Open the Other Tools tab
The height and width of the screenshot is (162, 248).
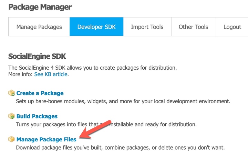[x=194, y=27]
